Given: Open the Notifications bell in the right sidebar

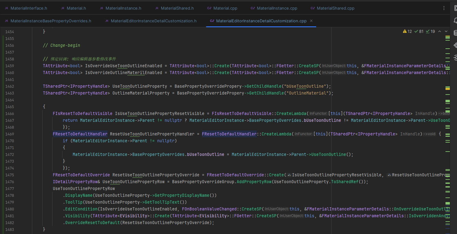Looking at the screenshot, I should point(455,20).
